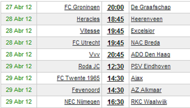Open the ADO Den Haag team link

(x=151, y=55)
